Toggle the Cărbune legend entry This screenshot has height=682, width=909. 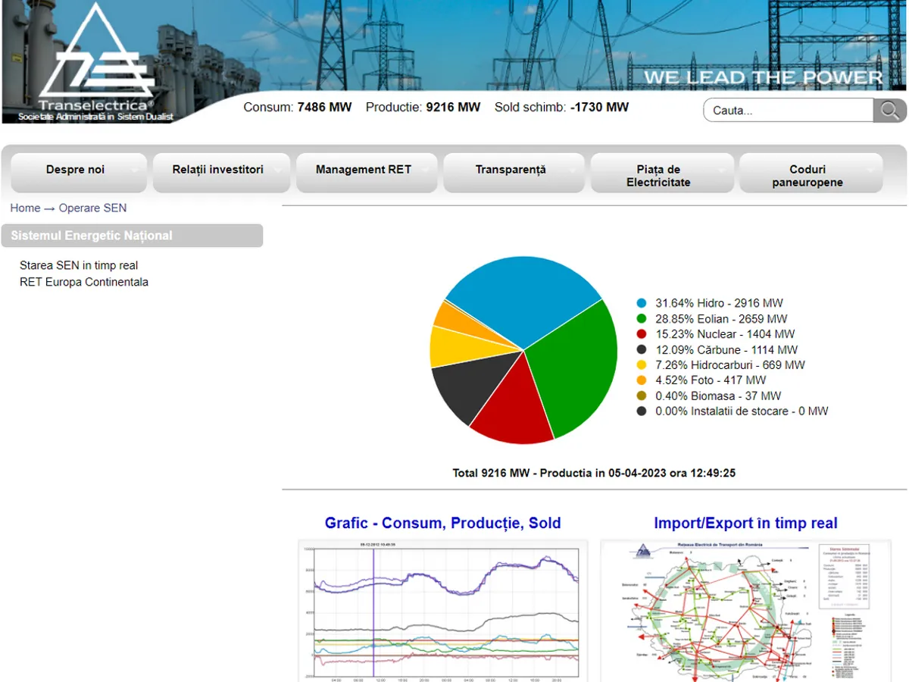pyautogui.click(x=726, y=350)
